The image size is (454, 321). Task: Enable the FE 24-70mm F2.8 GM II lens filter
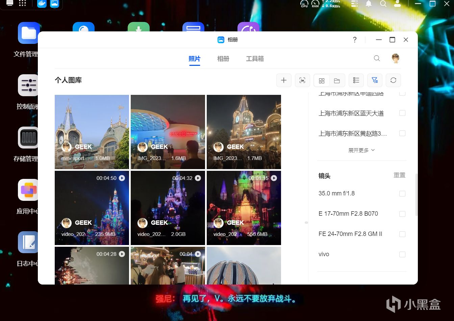[402, 234]
